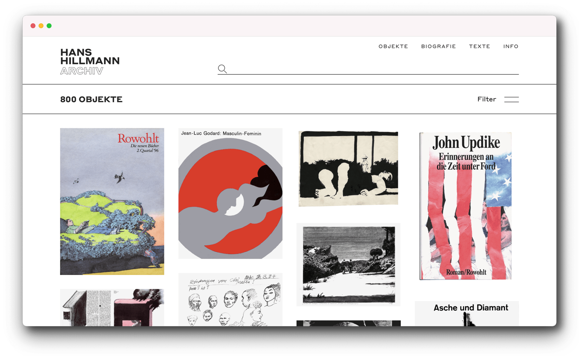Open the Asche und Diamant poster
This screenshot has width=579, height=356.
pyautogui.click(x=467, y=314)
